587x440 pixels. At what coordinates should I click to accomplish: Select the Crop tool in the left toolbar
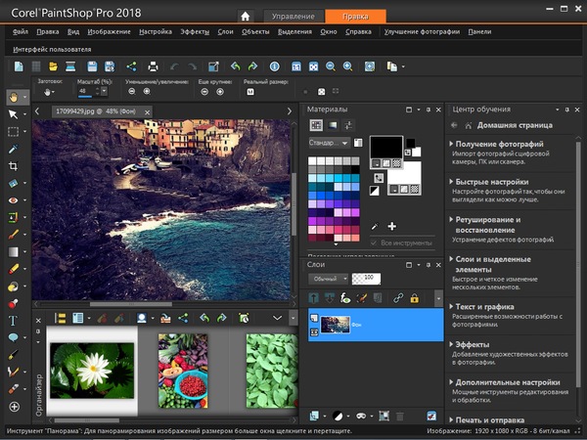click(14, 165)
